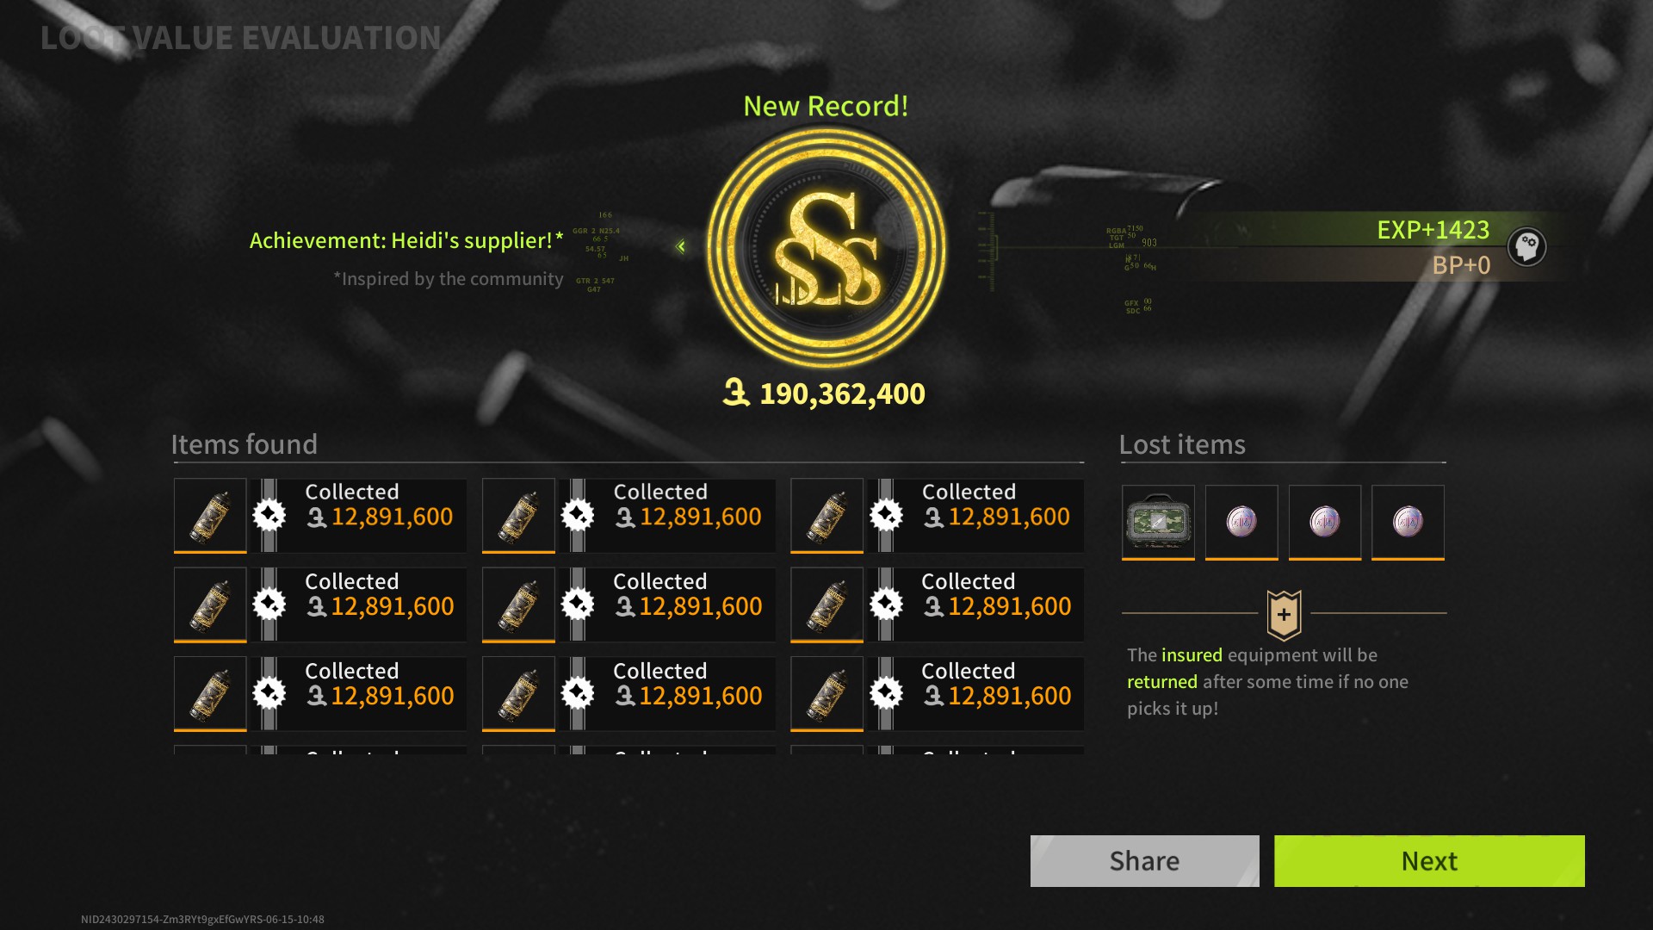
Task: Click the camouflage case lost item
Action: point(1158,522)
